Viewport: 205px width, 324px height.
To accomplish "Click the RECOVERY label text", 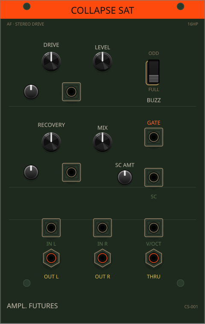I will (51, 125).
